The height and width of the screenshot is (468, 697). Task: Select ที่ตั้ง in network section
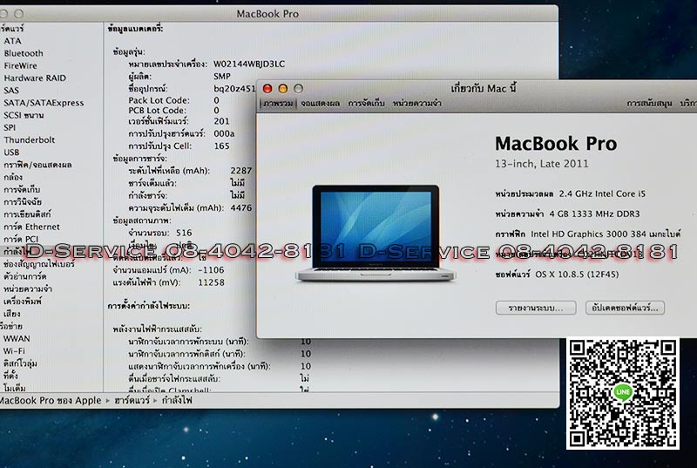click(x=10, y=376)
